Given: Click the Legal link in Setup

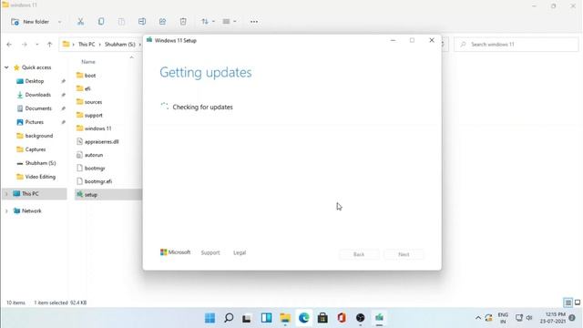Looking at the screenshot, I should (x=240, y=252).
